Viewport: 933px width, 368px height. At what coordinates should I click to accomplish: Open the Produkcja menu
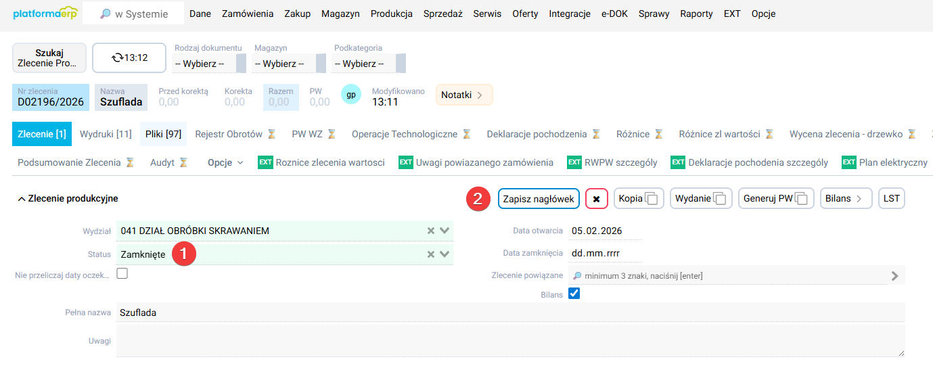tap(392, 14)
